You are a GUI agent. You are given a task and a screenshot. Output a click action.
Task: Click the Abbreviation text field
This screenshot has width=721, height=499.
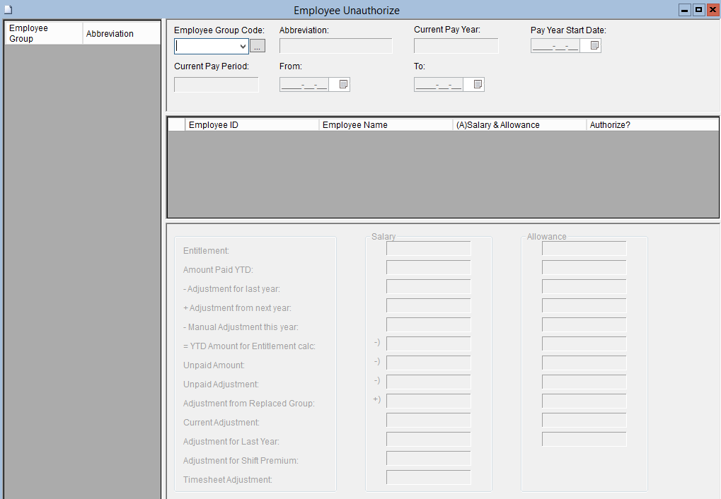(x=335, y=47)
